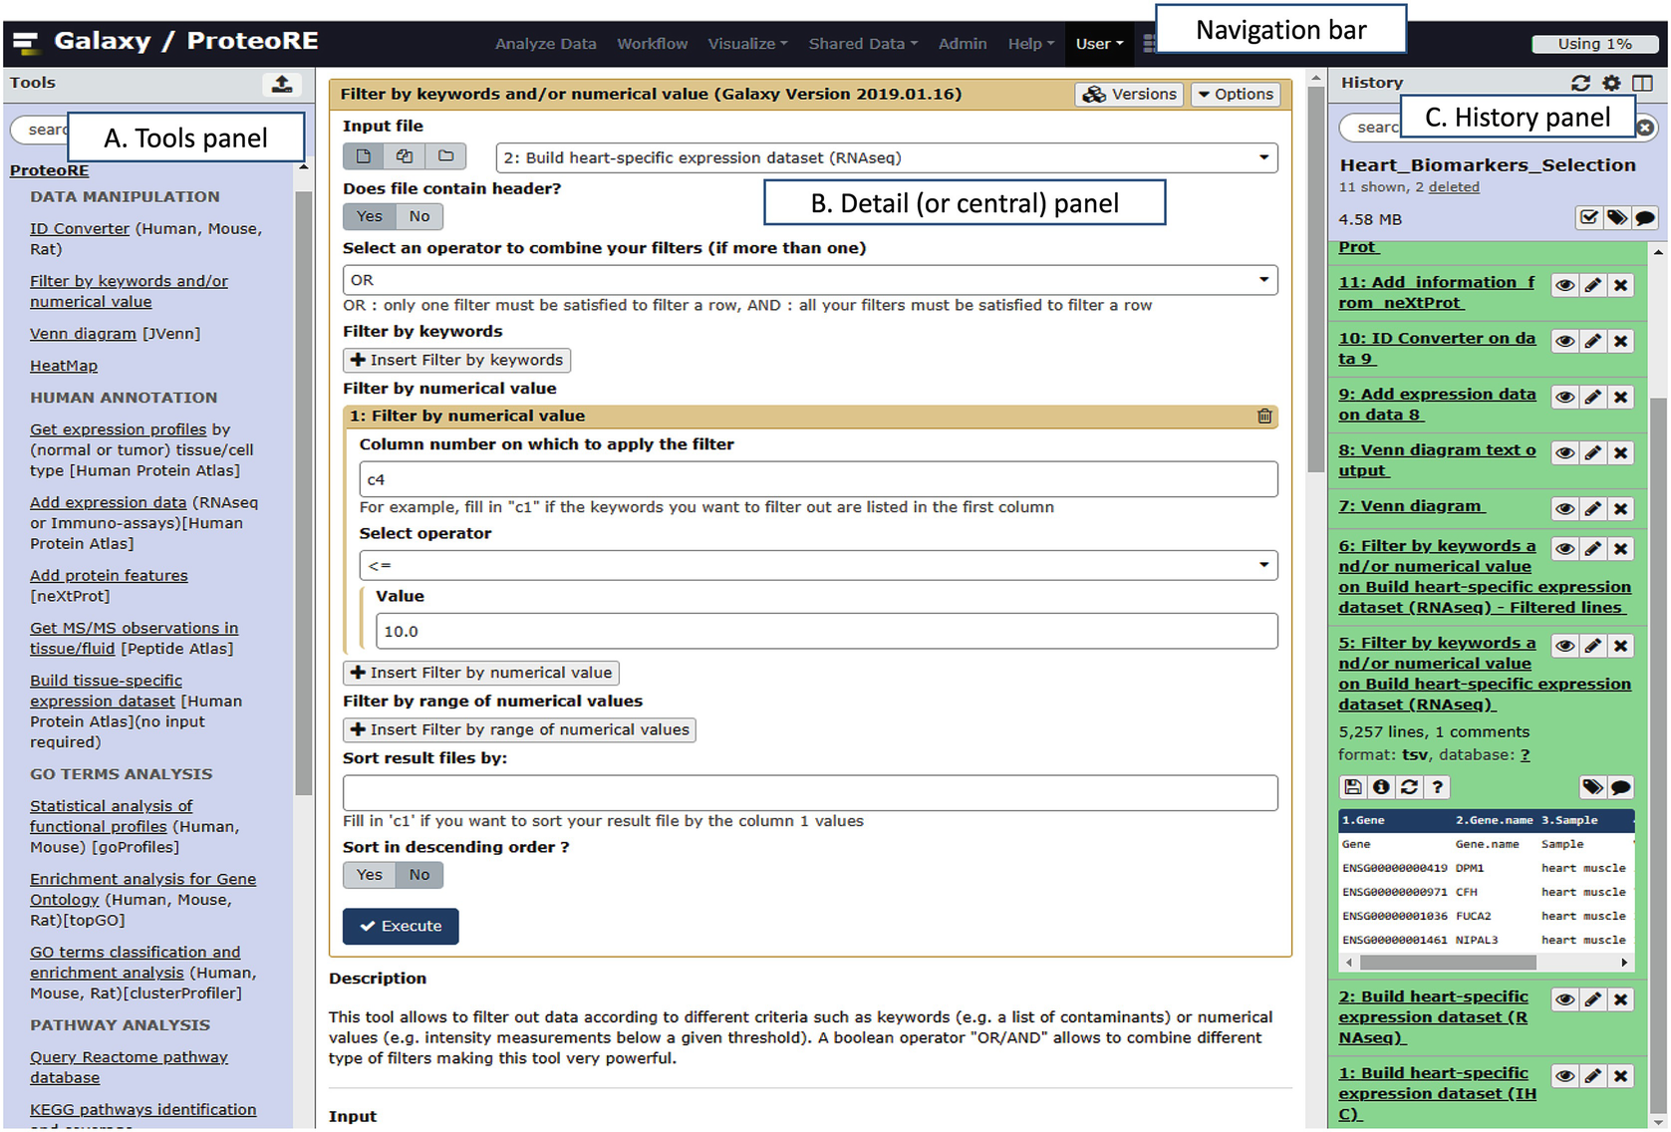The image size is (1671, 1132).
Task: View dataset 1 with eye icon
Action: pyautogui.click(x=1565, y=1076)
